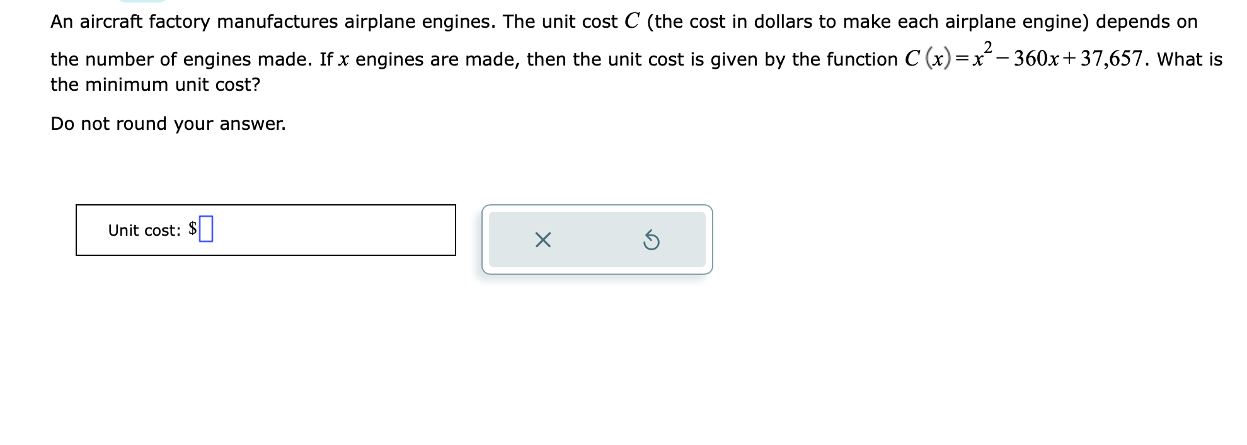The image size is (1247, 445).
Task: Click the clear icon in the tool panel
Action: coord(543,240)
